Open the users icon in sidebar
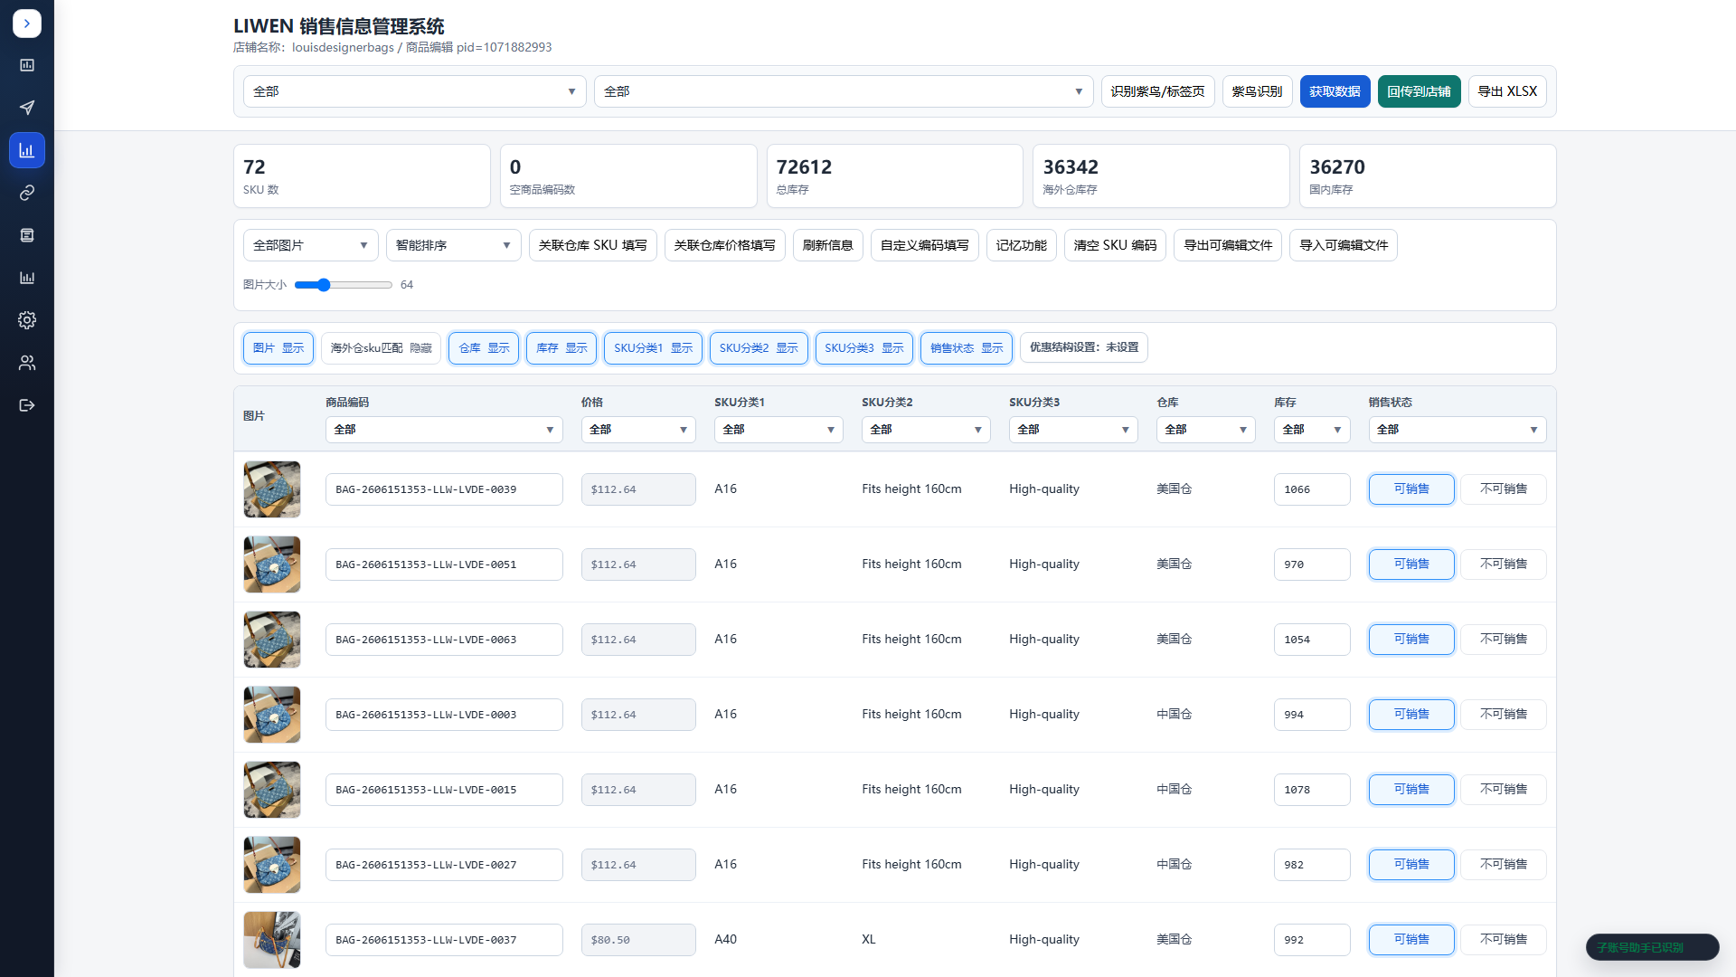 pyautogui.click(x=27, y=363)
